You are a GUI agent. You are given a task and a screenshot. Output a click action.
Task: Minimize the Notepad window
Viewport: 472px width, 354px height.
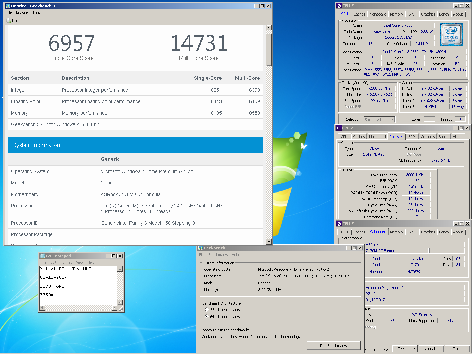click(108, 256)
